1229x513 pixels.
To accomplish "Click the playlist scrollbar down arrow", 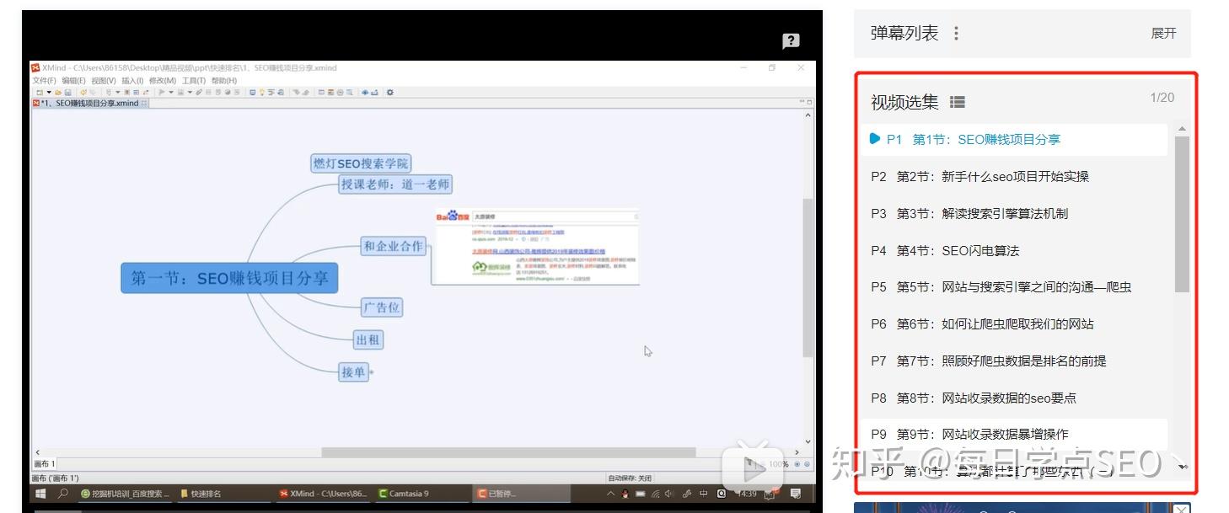I will pos(1182,466).
